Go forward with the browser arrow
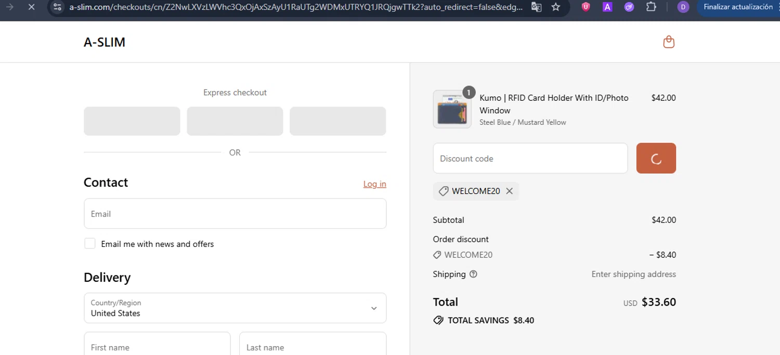Viewport: 780px width, 355px height. point(9,7)
